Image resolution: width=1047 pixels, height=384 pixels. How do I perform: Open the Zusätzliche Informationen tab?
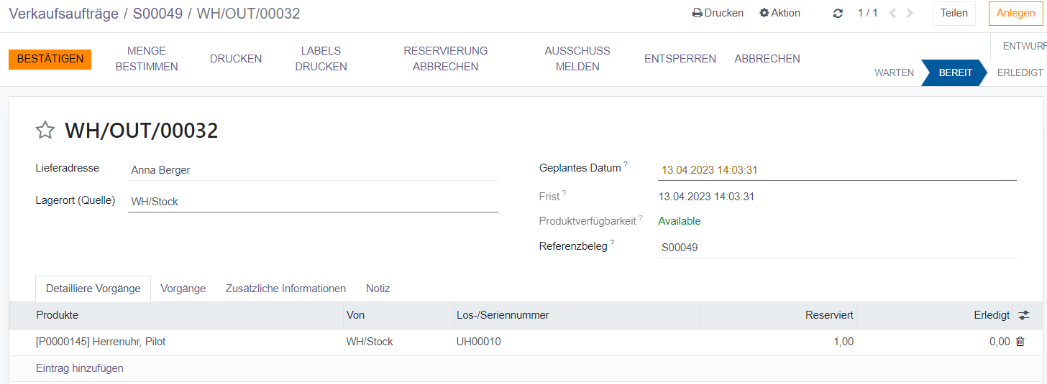click(285, 289)
